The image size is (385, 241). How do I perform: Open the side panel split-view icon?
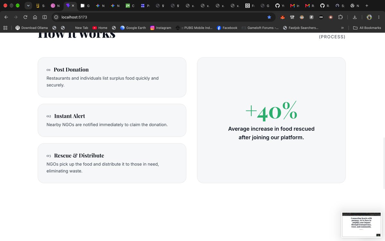tap(45, 17)
